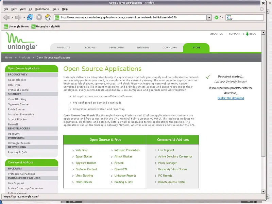Click Active Directory Connector in the table

(x=175, y=156)
